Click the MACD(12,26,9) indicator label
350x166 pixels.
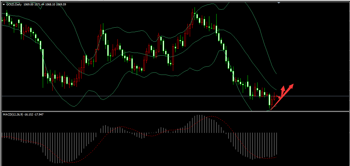pyautogui.click(x=13, y=114)
